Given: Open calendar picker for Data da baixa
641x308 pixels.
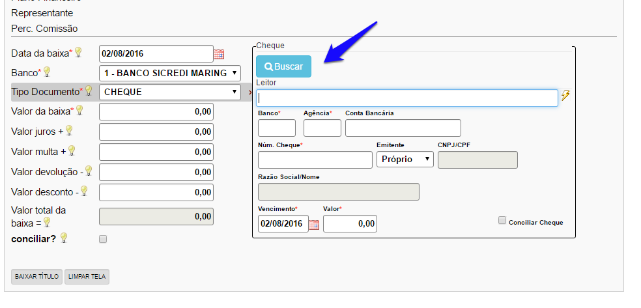Looking at the screenshot, I should tap(219, 54).
